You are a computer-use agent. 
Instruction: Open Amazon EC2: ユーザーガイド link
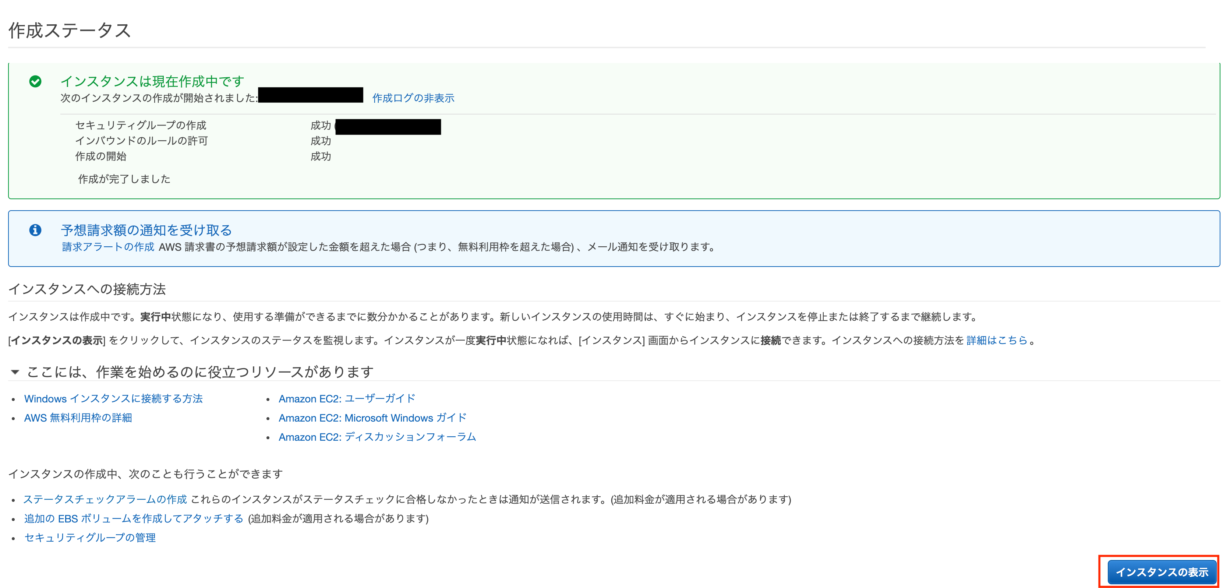tap(347, 398)
